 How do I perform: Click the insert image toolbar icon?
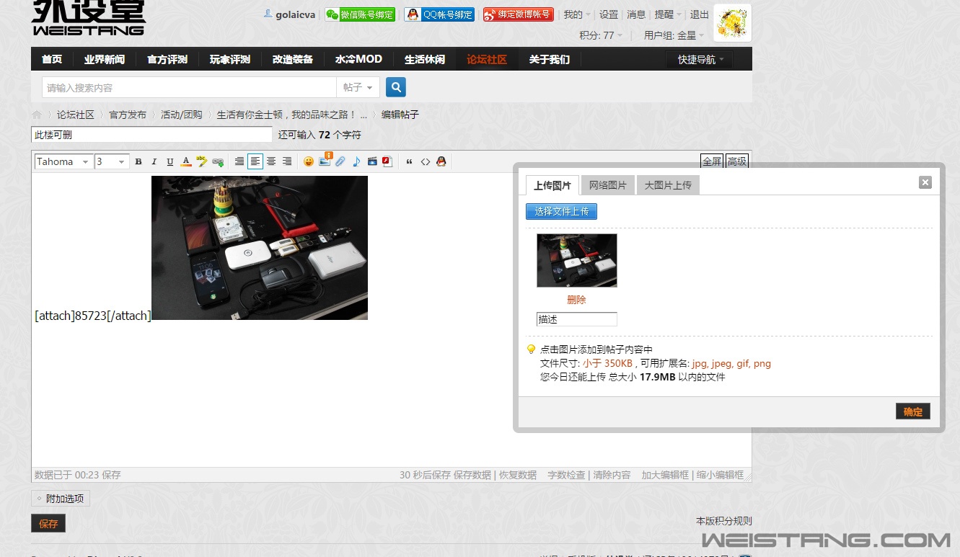coord(325,161)
